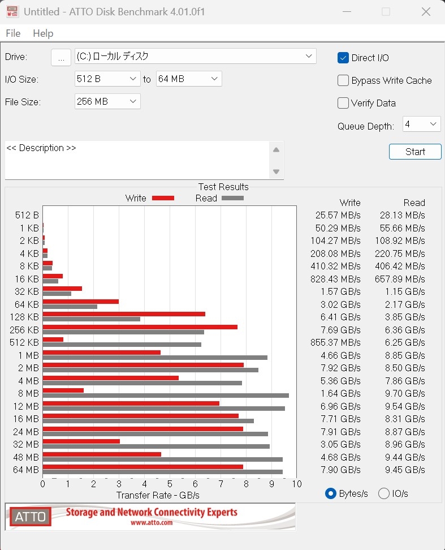Click into the Description text field
Viewport: 445px width, 550px height.
137,160
